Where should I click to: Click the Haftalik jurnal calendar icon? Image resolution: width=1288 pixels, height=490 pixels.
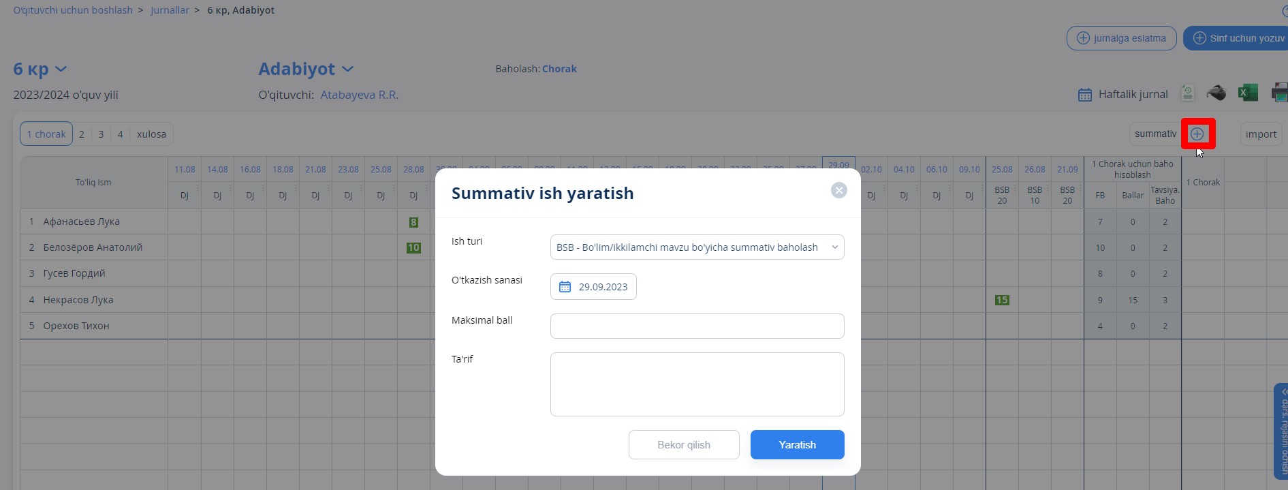point(1085,95)
